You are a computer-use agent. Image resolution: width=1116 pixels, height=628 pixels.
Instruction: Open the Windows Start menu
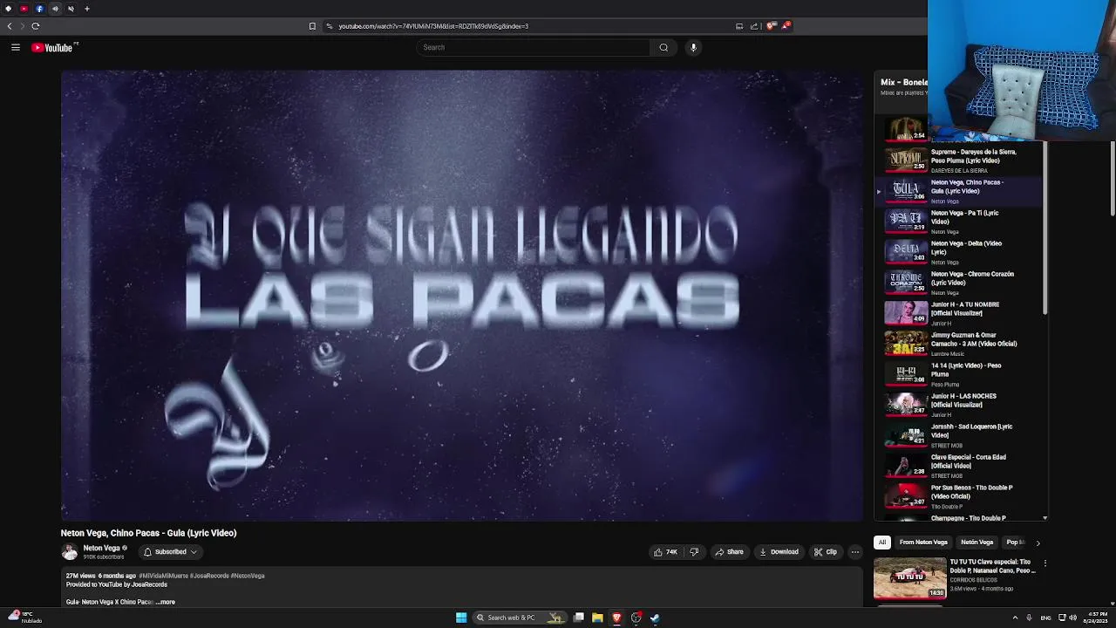(461, 618)
